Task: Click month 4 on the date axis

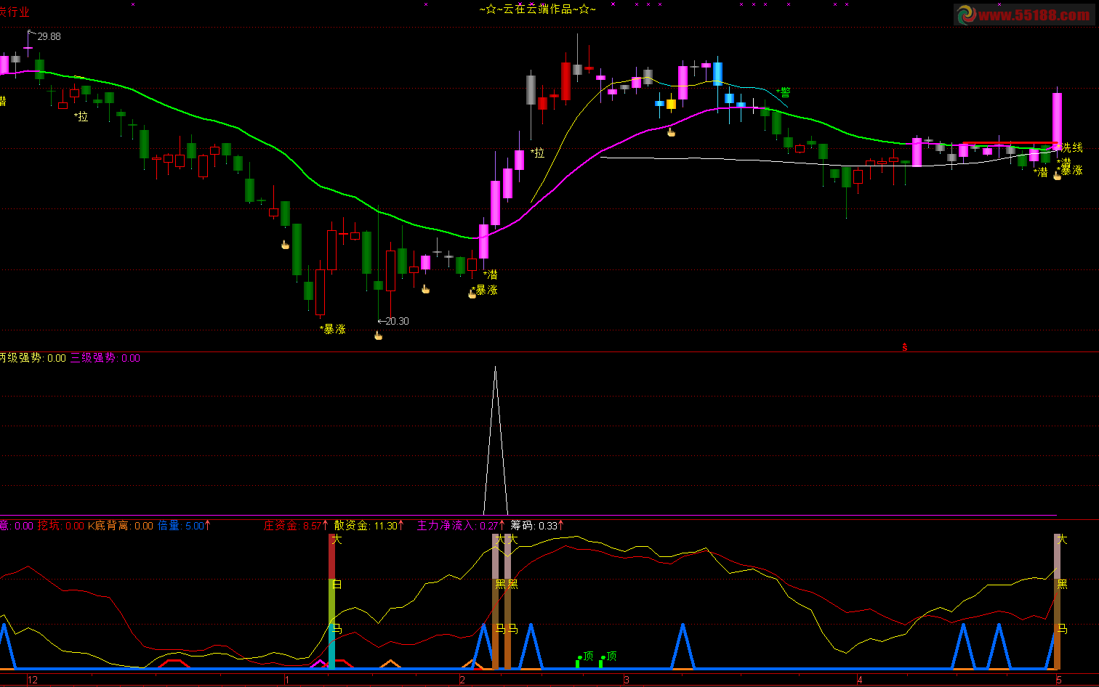Action: click(x=860, y=680)
